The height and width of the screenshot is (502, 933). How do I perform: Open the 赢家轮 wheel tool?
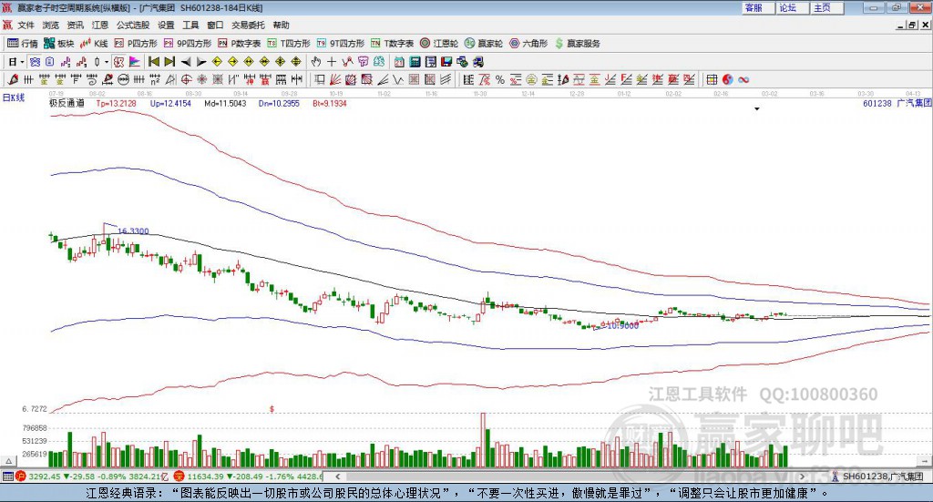[x=484, y=44]
